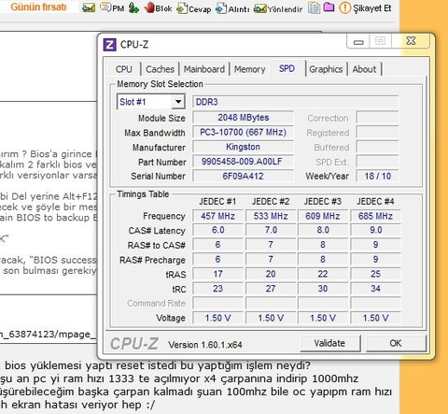The width and height of the screenshot is (448, 414).
Task: Click the tRAS value 25
Action: (x=375, y=274)
